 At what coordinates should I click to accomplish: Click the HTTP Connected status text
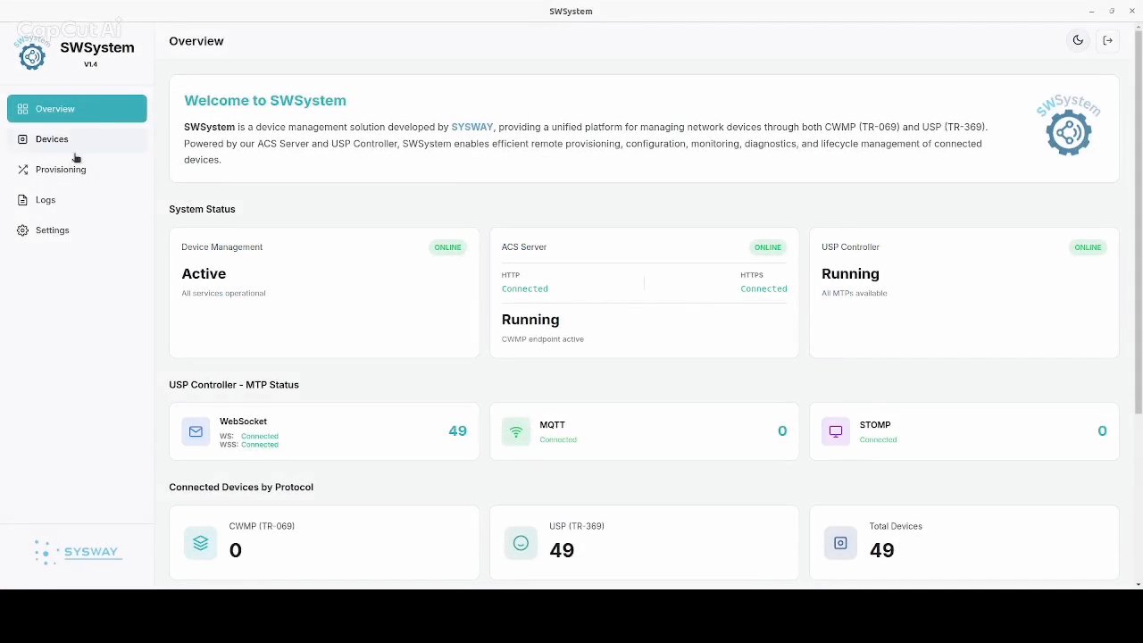[525, 288]
